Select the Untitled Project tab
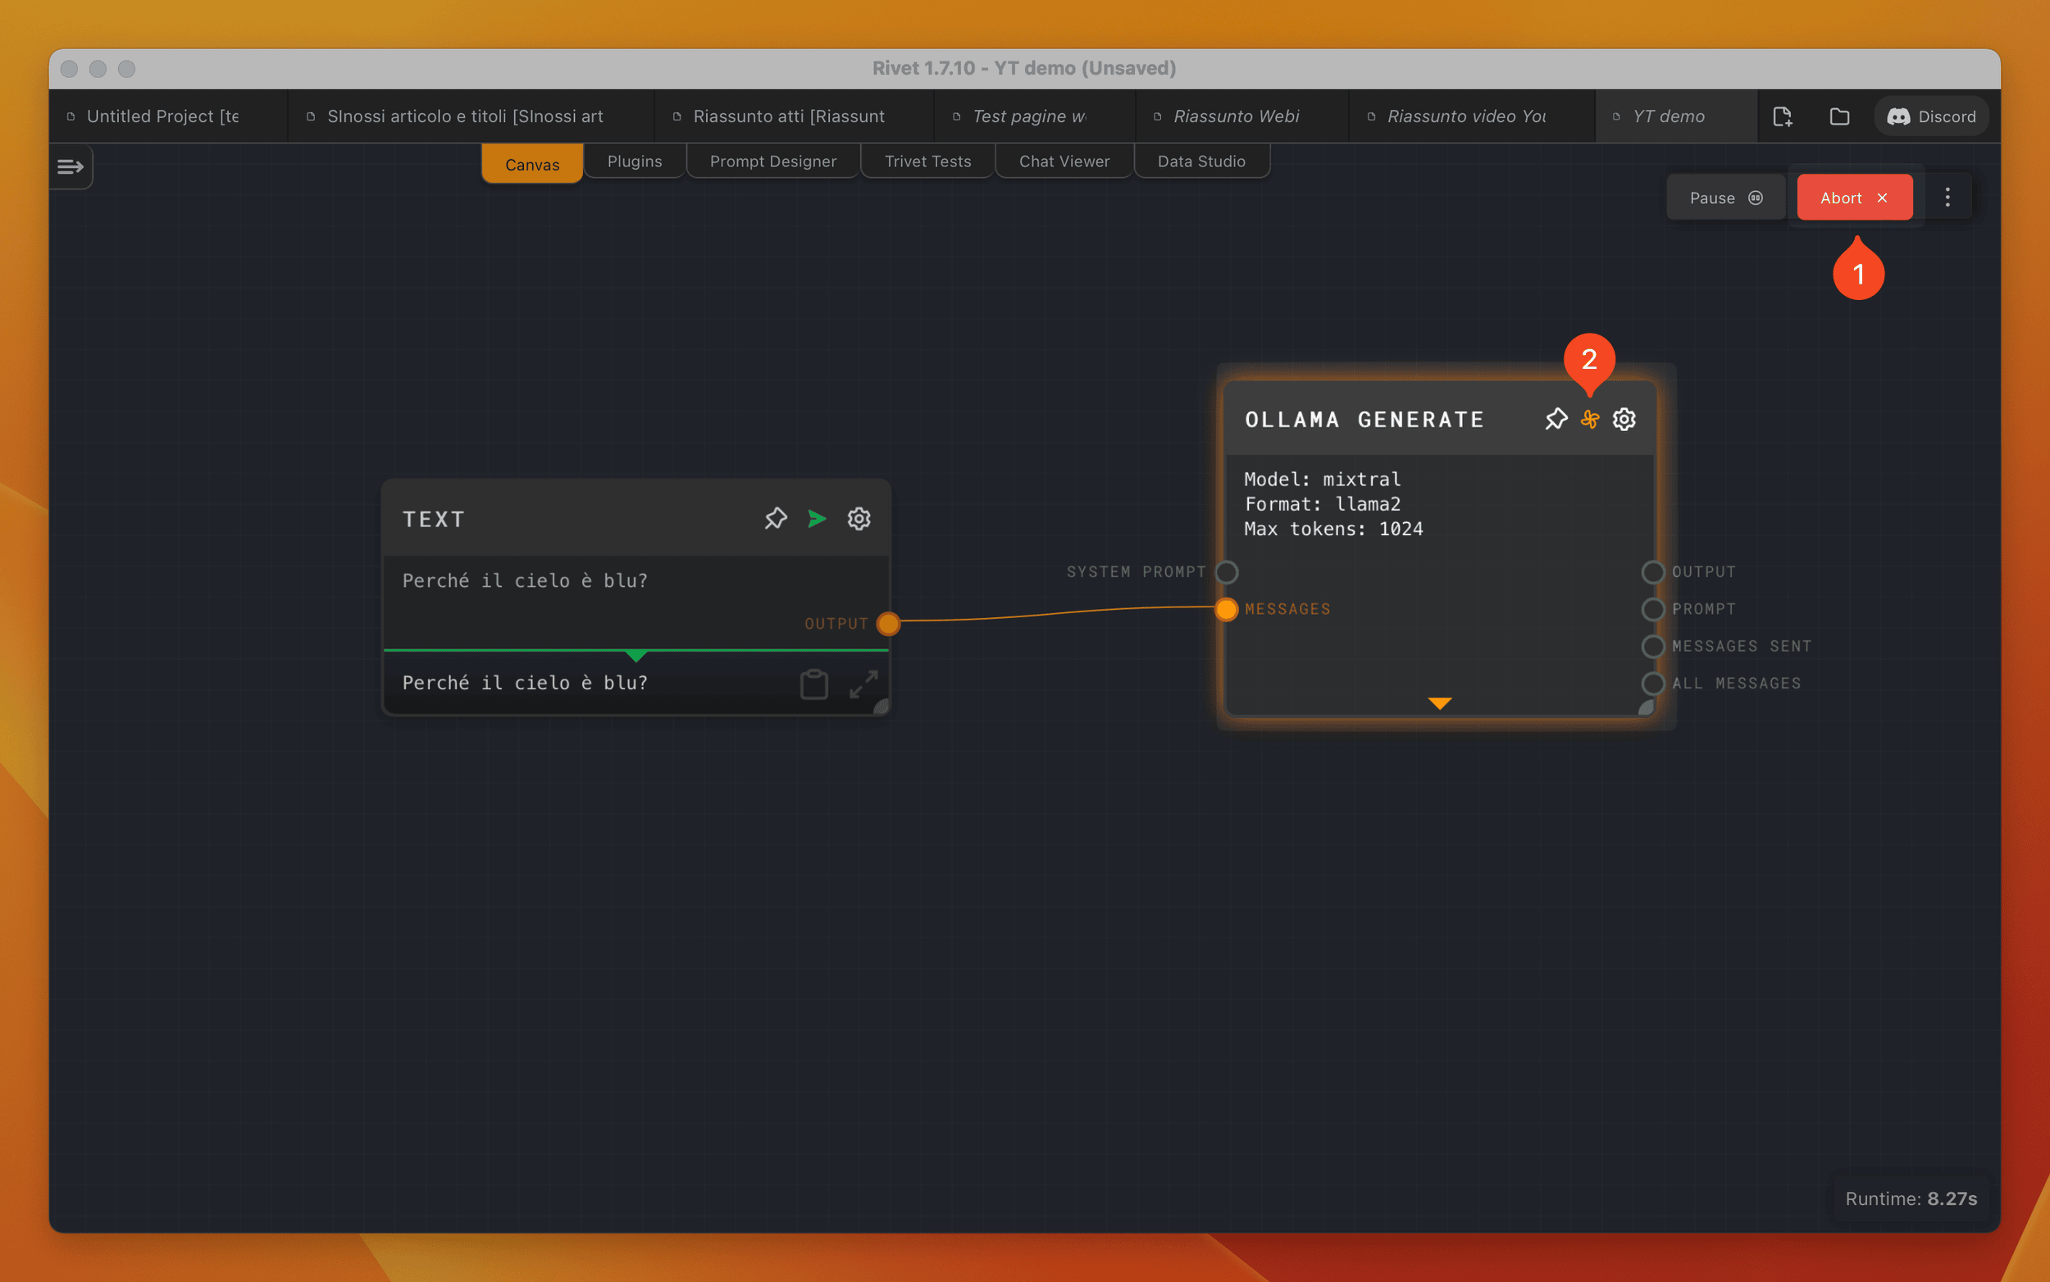The width and height of the screenshot is (2050, 1282). tap(168, 116)
